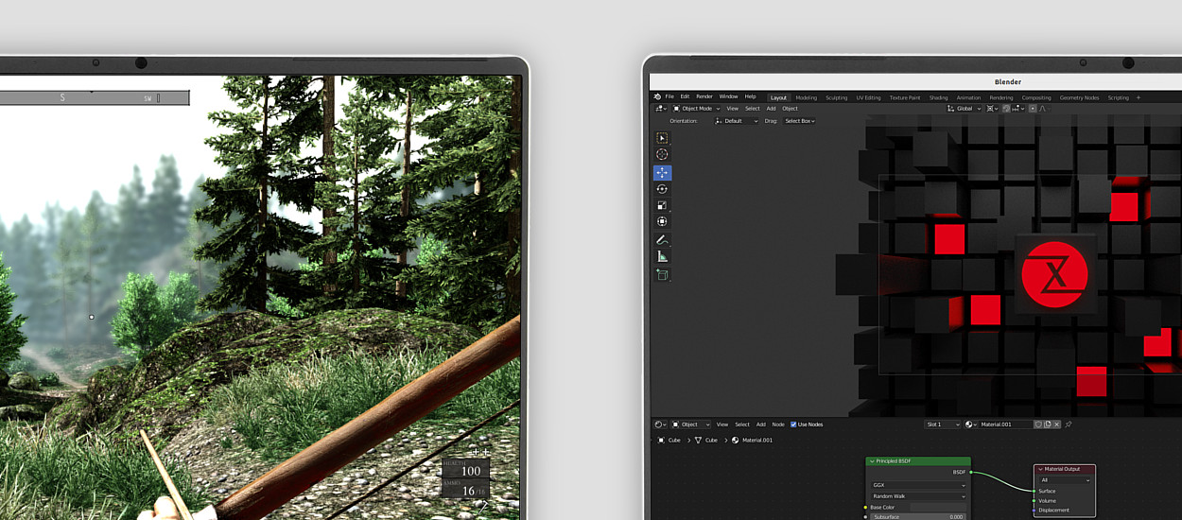Open the Edit menu in Blender
This screenshot has height=520, width=1182.
685,96
